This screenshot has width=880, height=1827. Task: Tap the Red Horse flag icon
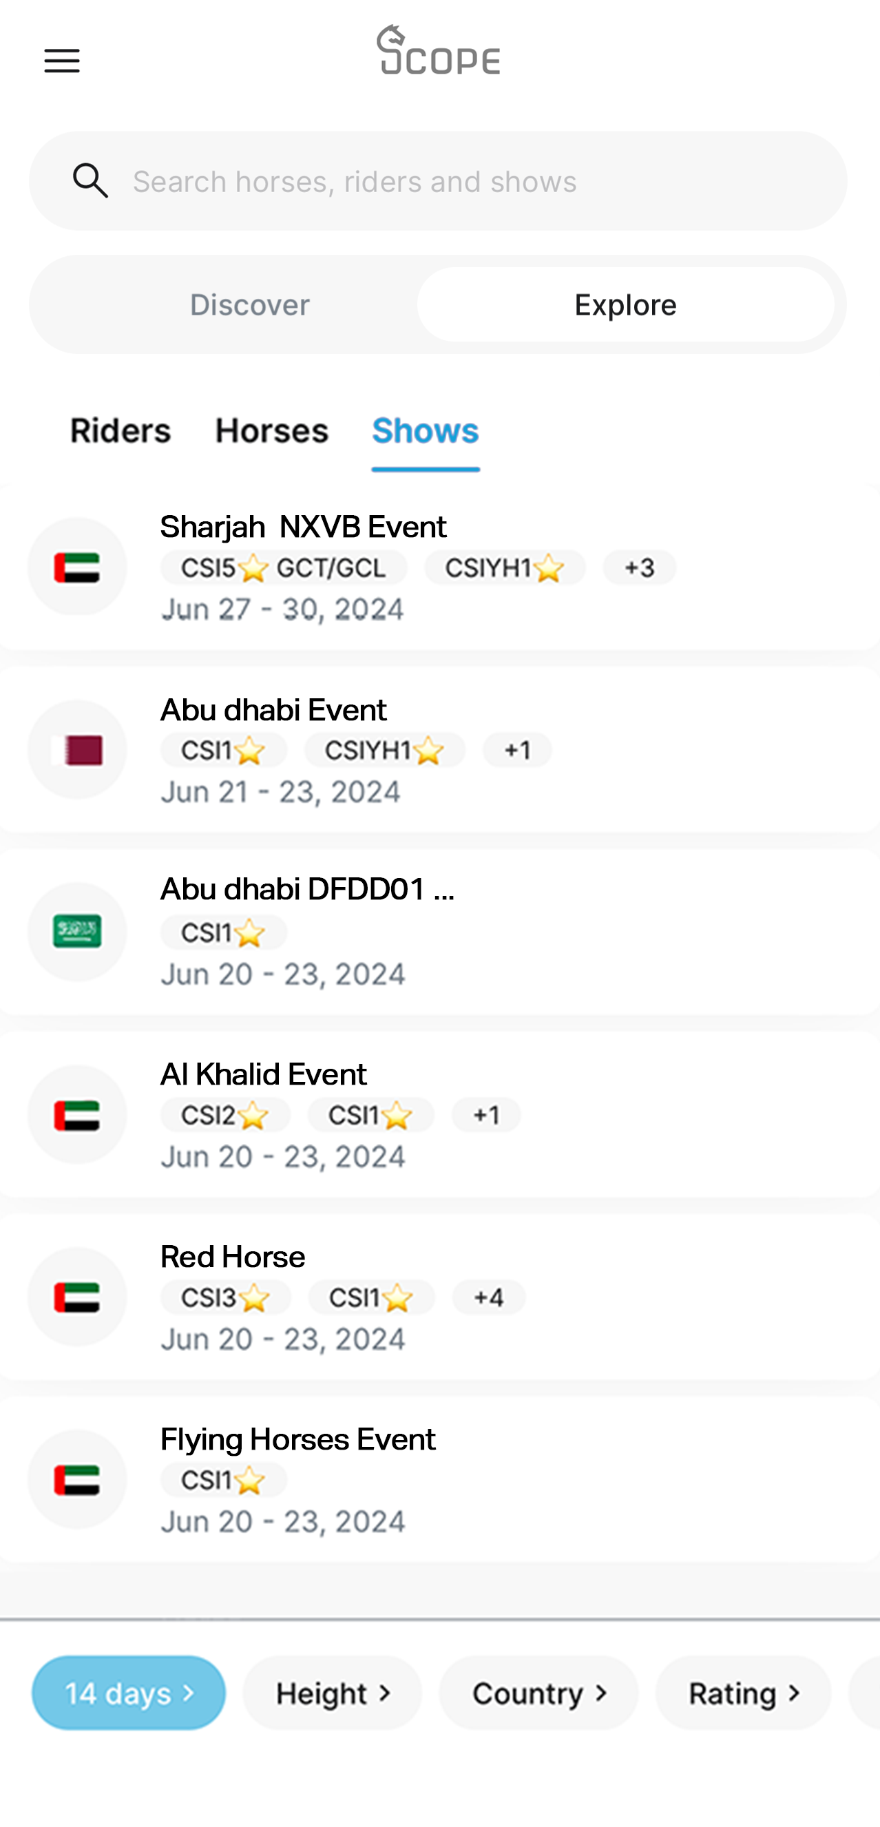click(x=77, y=1297)
